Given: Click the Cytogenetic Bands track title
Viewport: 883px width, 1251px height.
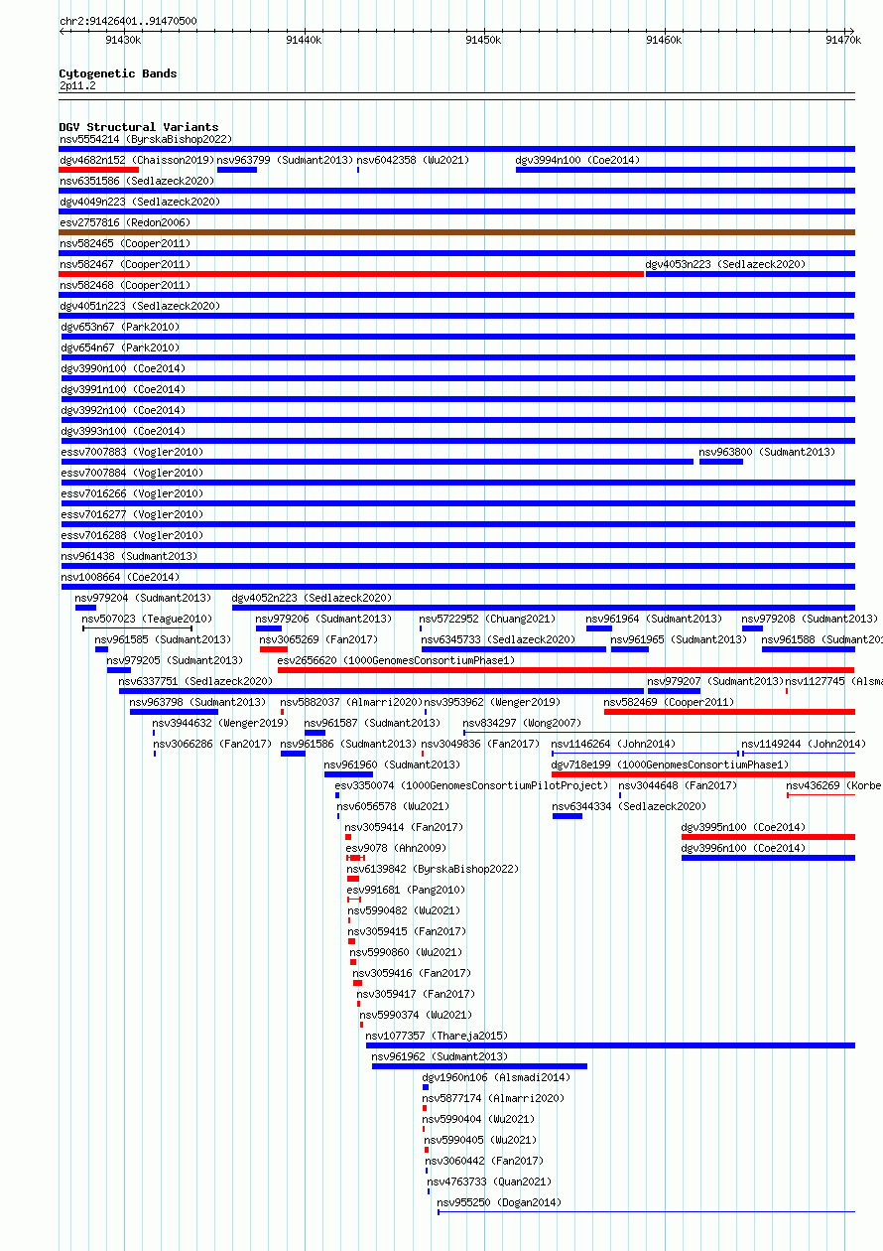Looking at the screenshot, I should pyautogui.click(x=118, y=73).
